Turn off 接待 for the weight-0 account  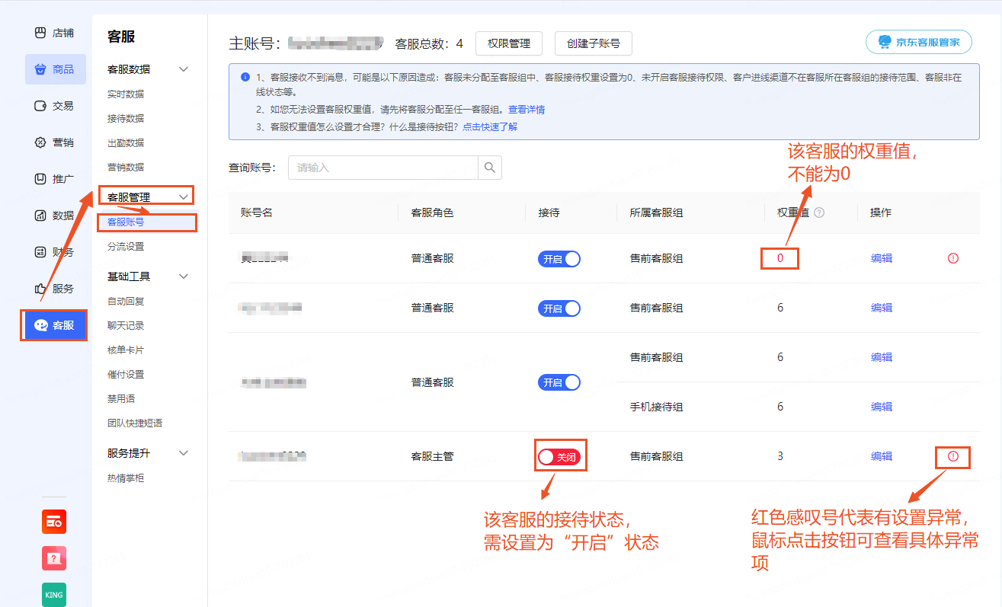(x=559, y=259)
